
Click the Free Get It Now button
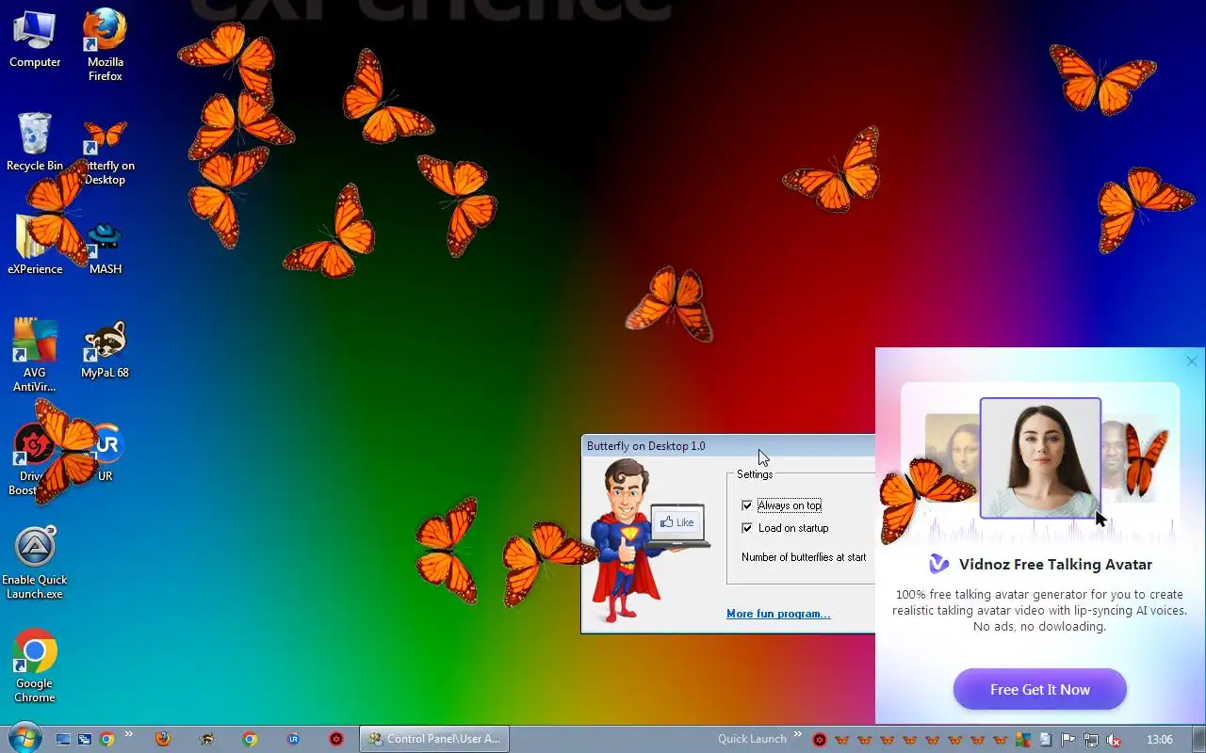click(x=1040, y=689)
